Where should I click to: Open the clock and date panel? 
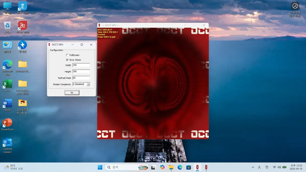296,167
